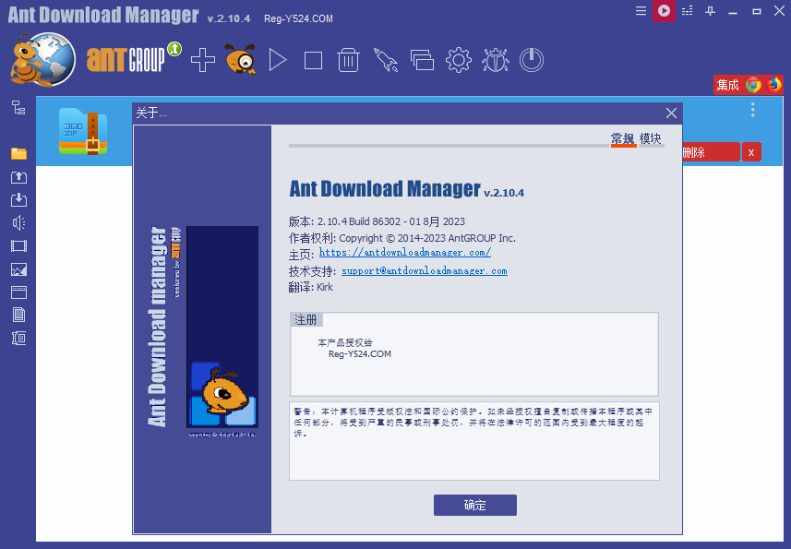Click the speed graph icon in title bar
Image resolution: width=791 pixels, height=549 pixels.
click(x=687, y=10)
